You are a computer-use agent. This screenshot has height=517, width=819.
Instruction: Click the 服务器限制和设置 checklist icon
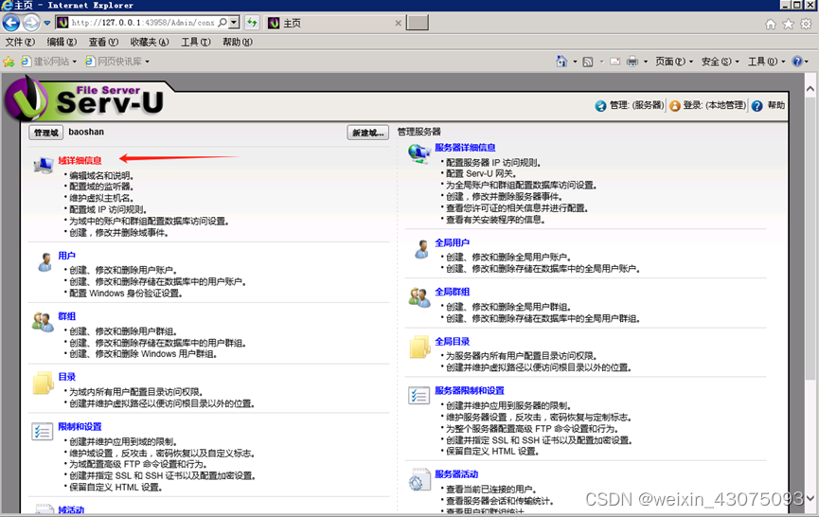(418, 396)
